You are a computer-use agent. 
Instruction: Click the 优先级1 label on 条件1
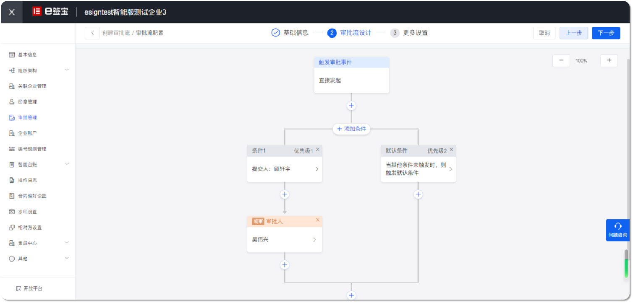(x=303, y=151)
